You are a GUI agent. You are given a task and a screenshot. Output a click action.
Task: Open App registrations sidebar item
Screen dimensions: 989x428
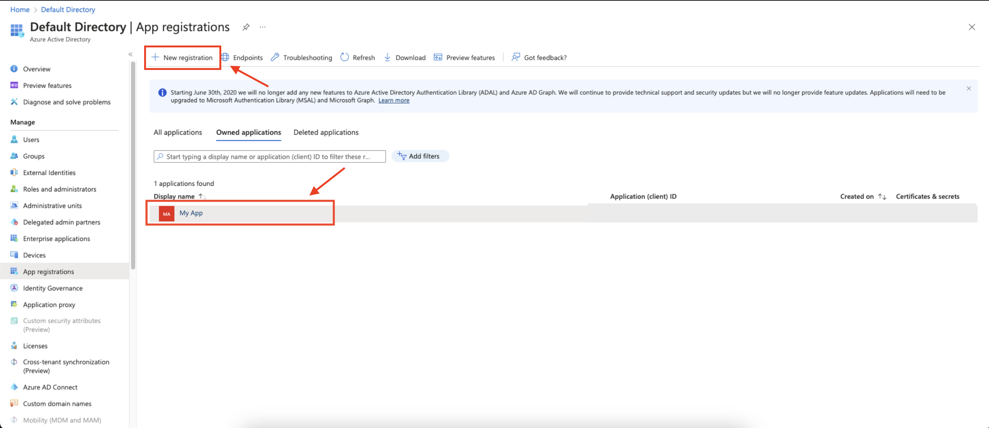(64, 272)
